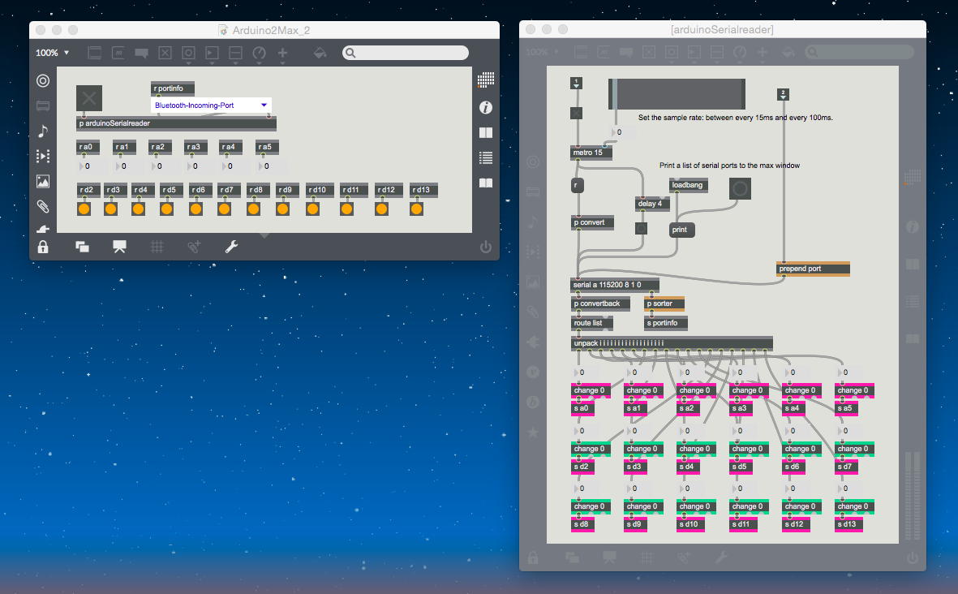Click inlet 1 in arduinoSerialreader
Image resolution: width=958 pixels, height=594 pixels.
576,83
